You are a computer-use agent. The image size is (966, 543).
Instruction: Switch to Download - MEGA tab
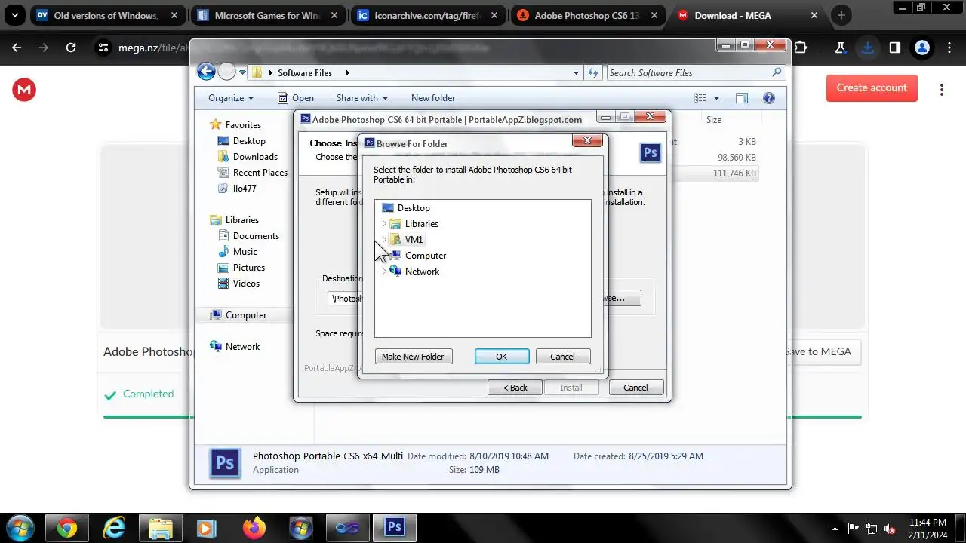tap(747, 15)
